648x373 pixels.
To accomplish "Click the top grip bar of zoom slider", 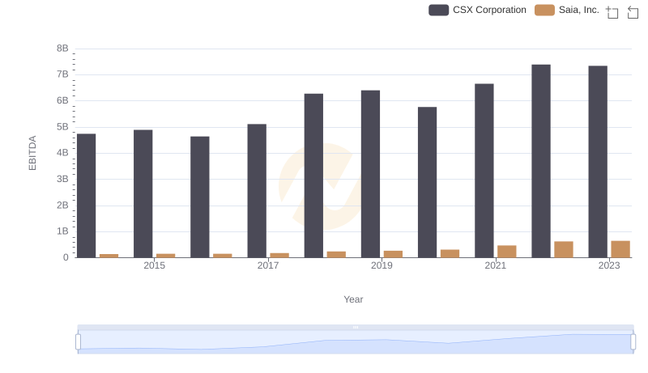I will pyautogui.click(x=356, y=327).
